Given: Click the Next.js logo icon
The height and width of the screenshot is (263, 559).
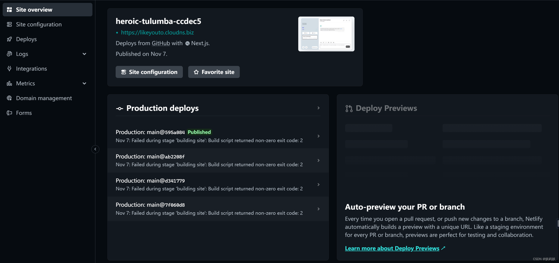Looking at the screenshot, I should (x=187, y=44).
